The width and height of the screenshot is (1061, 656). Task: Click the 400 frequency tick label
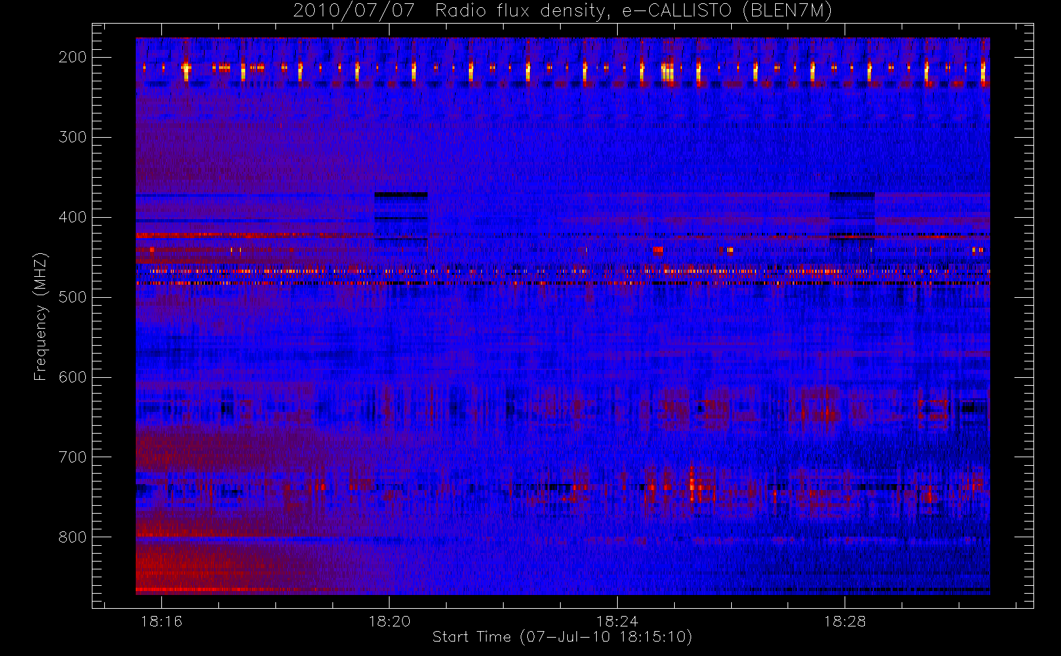73,217
